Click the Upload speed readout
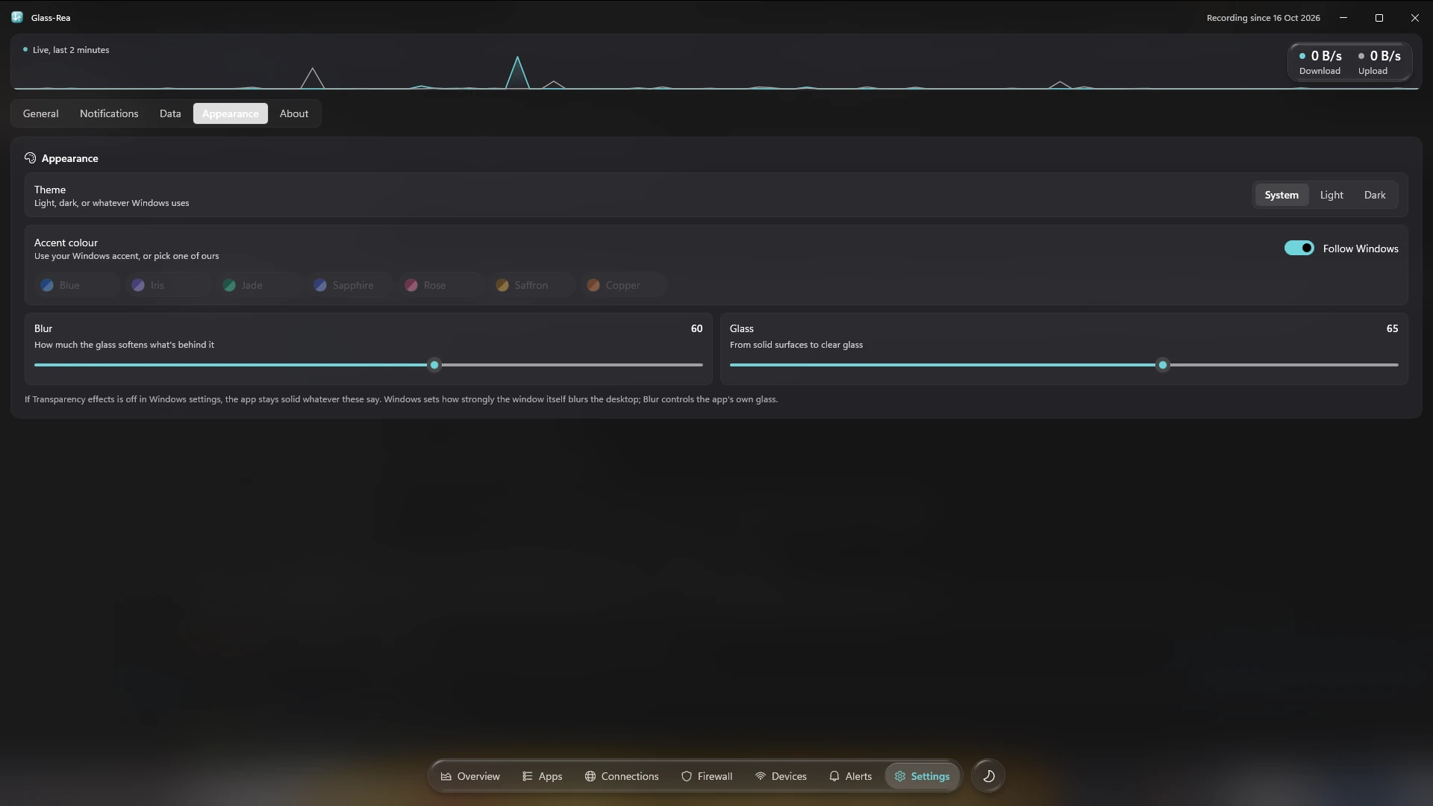1433x806 pixels. (1379, 62)
